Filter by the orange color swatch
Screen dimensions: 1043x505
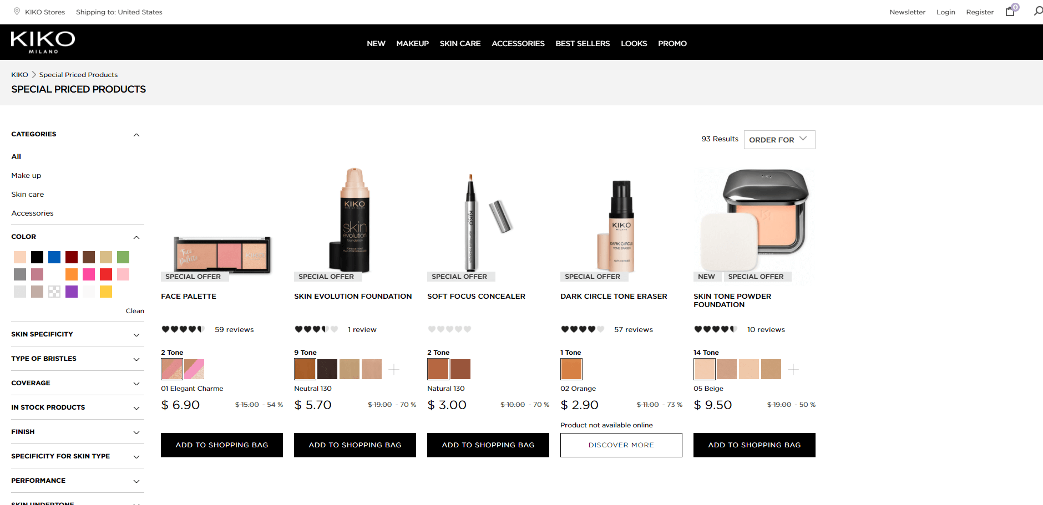point(72,274)
